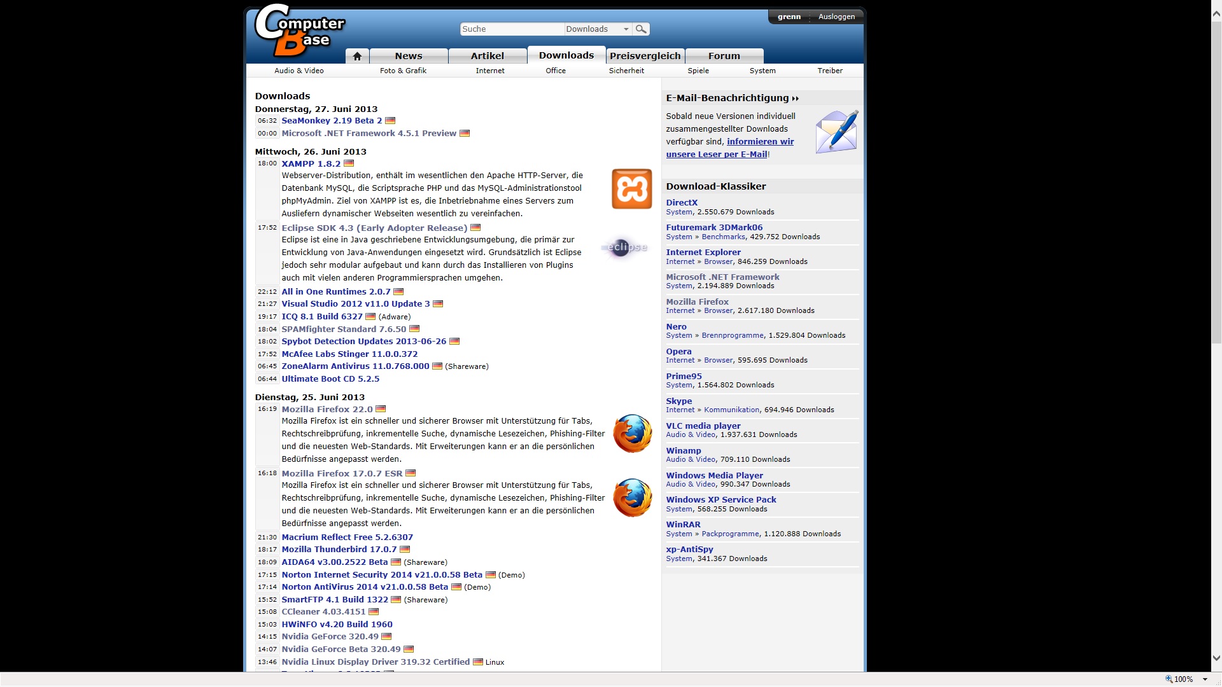Click the home icon tab
The height and width of the screenshot is (687, 1222).
click(x=357, y=56)
